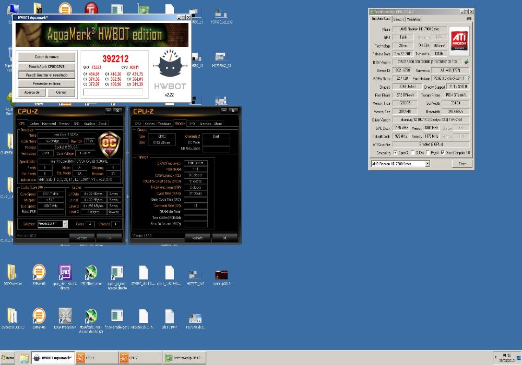Click OK in the right CPU-Z window

[x=224, y=238]
